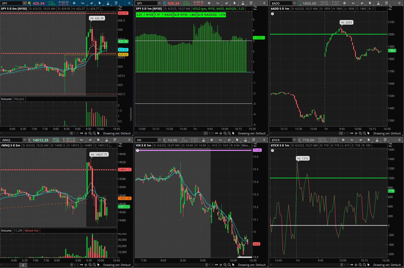Click the VOLD study label on SPY 1m chart

(x=215, y=9)
